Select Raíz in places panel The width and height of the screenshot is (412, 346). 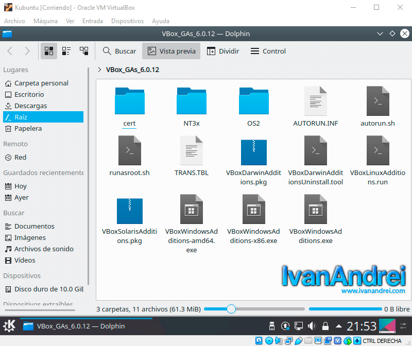pos(43,117)
